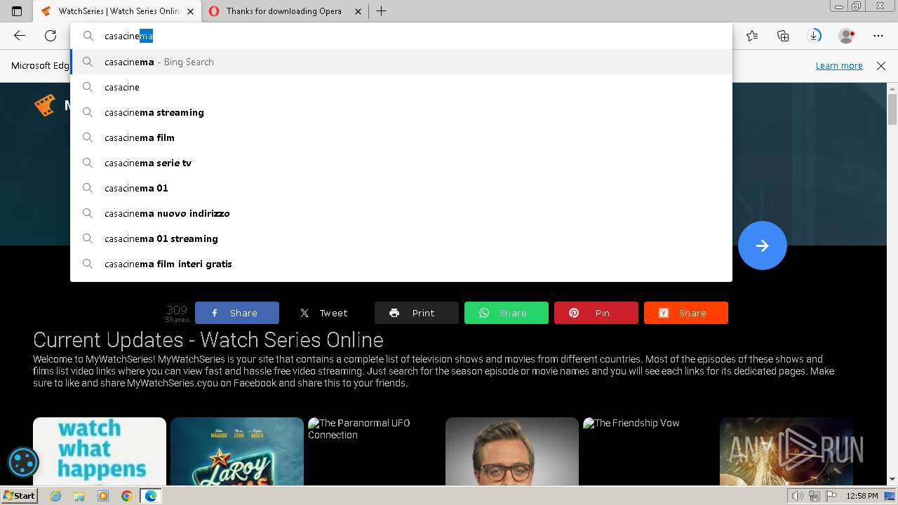Click the 12:58 PM taskbar clock
The width and height of the screenshot is (898, 505).
pos(862,496)
